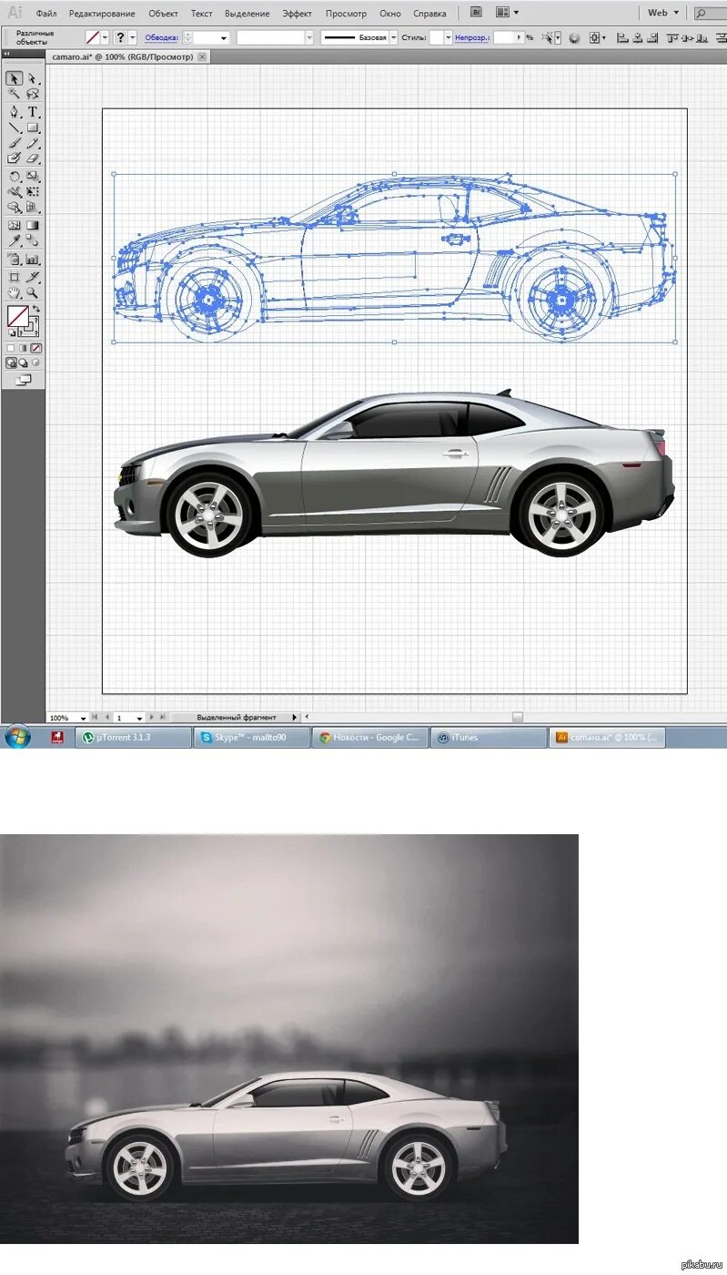This screenshot has height=1275, width=727.
Task: Select the Type tool
Action: 33,111
